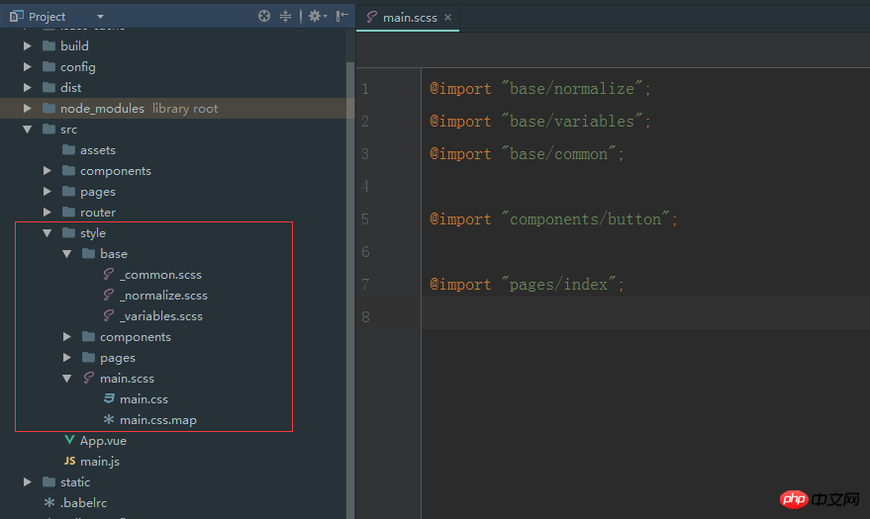The height and width of the screenshot is (519, 870).
Task: Click the App.vue file icon
Action: [x=69, y=441]
